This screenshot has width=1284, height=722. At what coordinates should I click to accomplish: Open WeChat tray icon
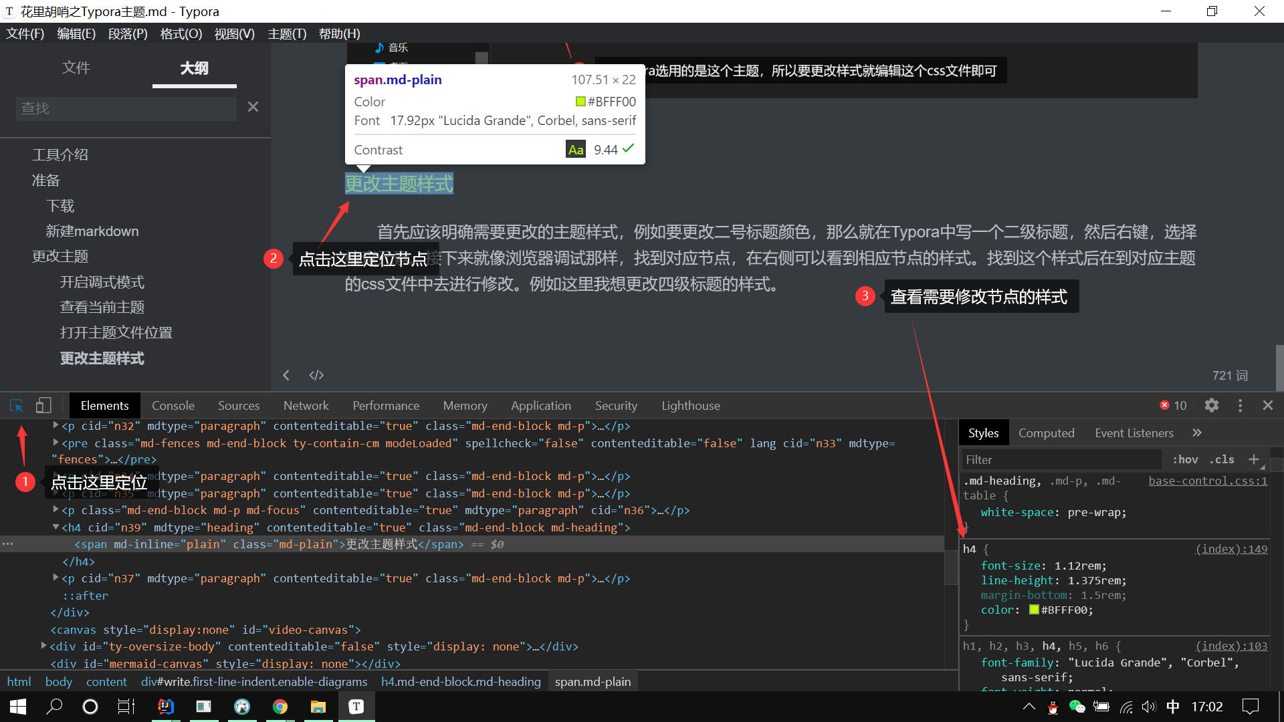click(x=1077, y=707)
